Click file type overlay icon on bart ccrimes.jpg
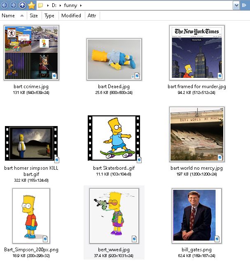 pos(54,76)
